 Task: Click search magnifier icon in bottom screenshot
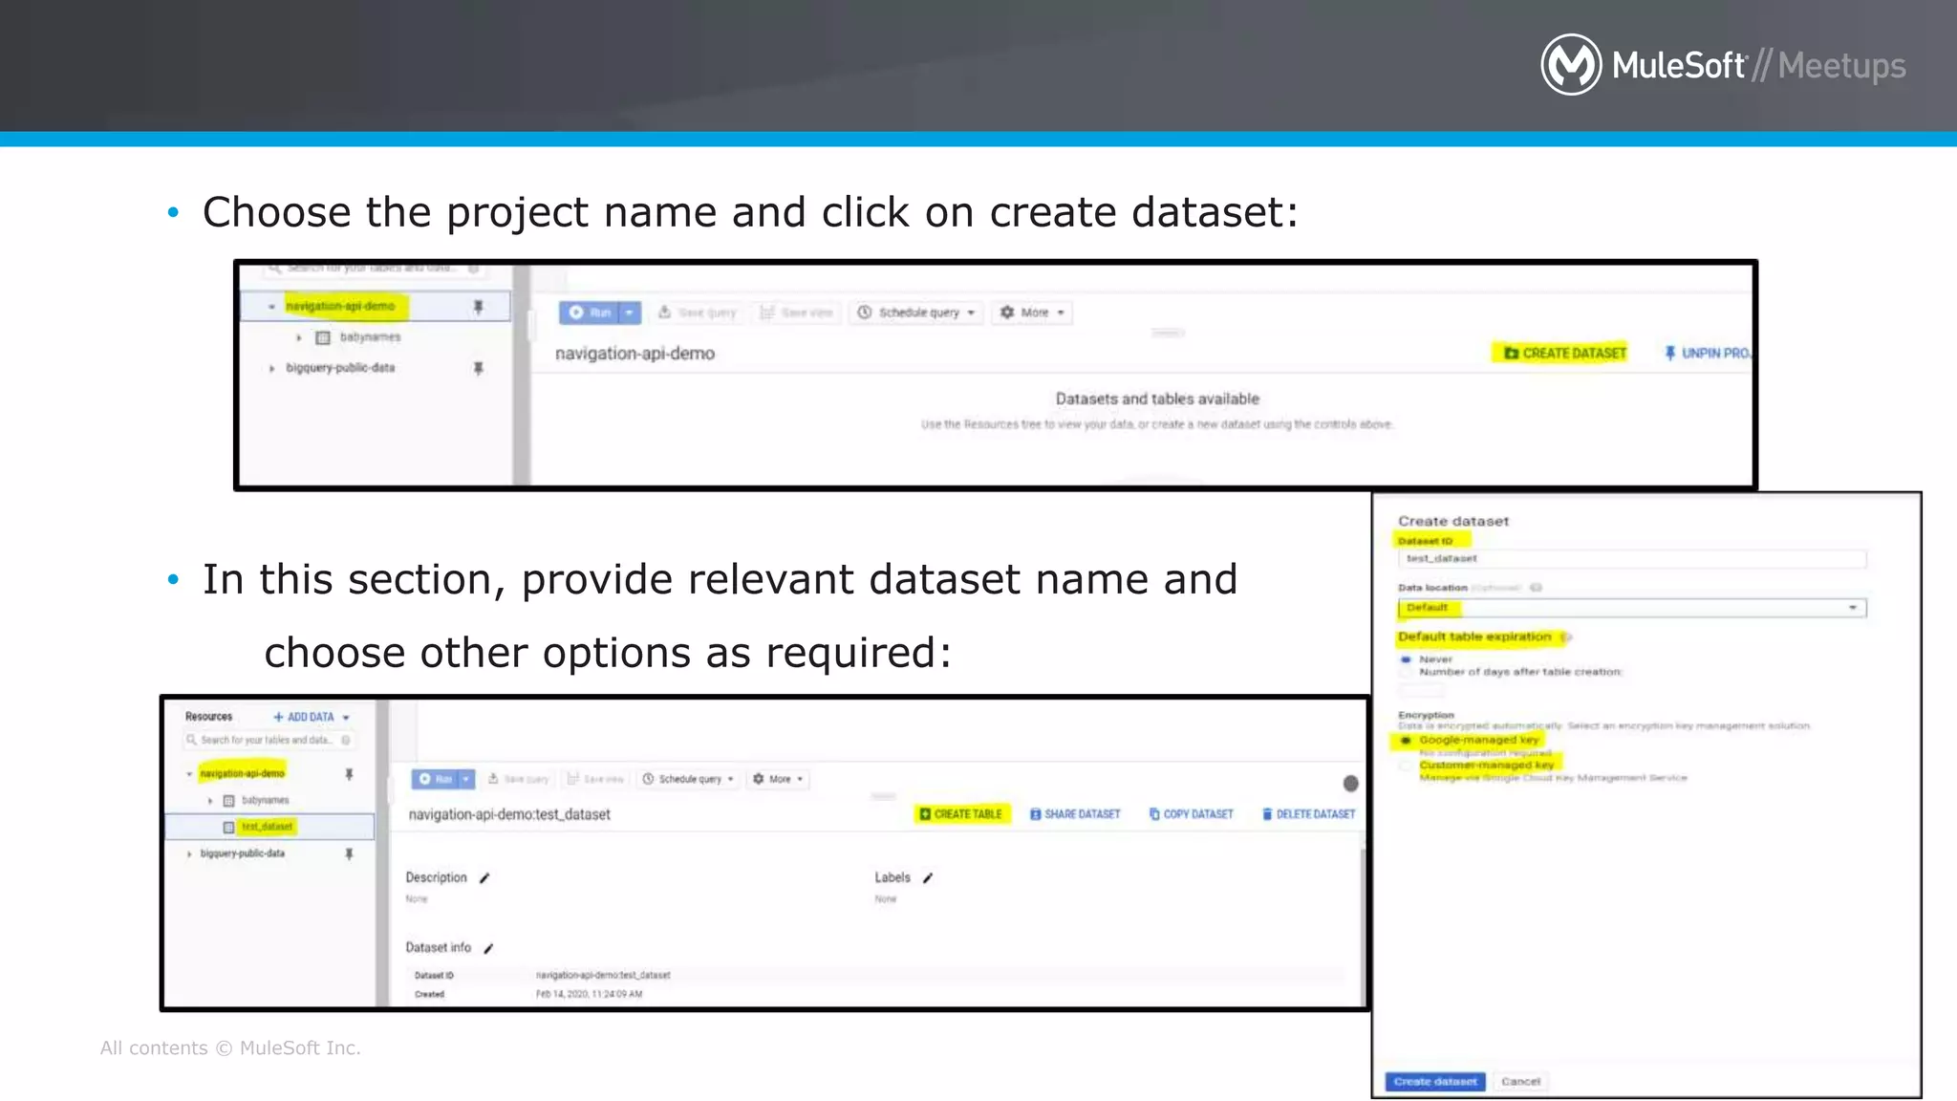point(191,740)
